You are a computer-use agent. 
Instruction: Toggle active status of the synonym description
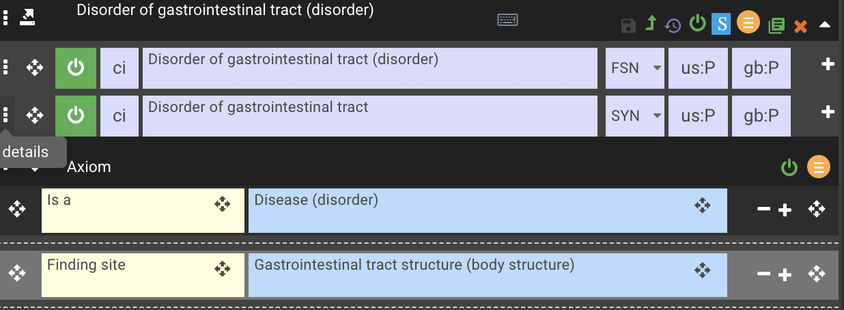[76, 115]
